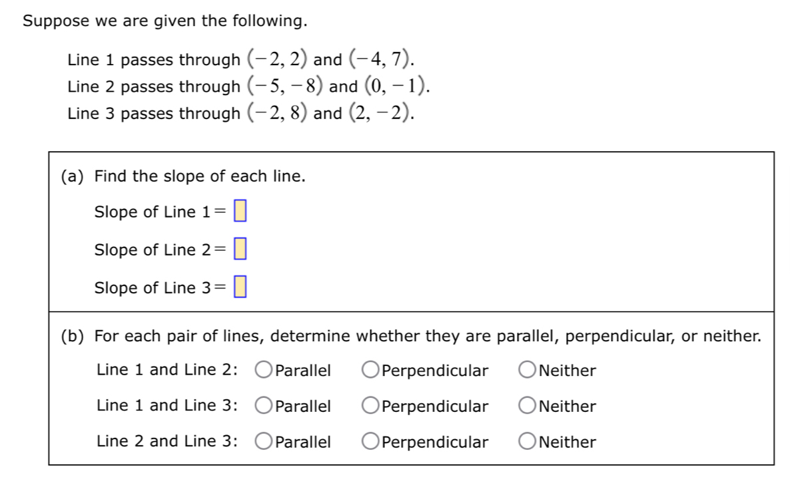This screenshot has width=790, height=495.
Task: Mark Line 2 and Line 3 as Parallel
Action: pyautogui.click(x=264, y=442)
